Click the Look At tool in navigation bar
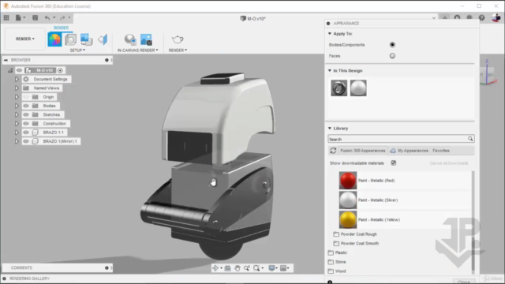The image size is (505, 284). 228,268
